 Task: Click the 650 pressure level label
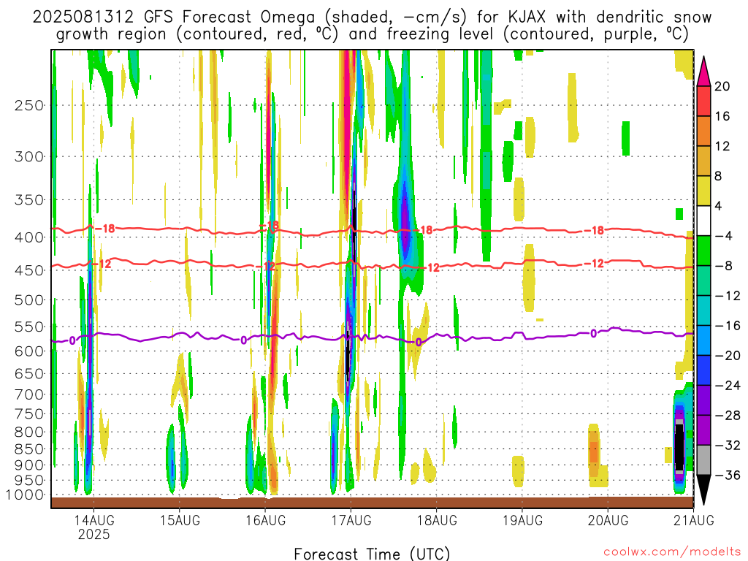[29, 373]
